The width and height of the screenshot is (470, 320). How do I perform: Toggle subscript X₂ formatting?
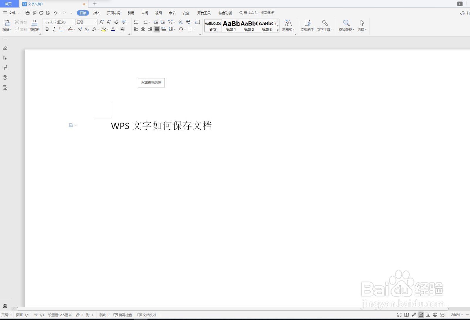(x=87, y=29)
